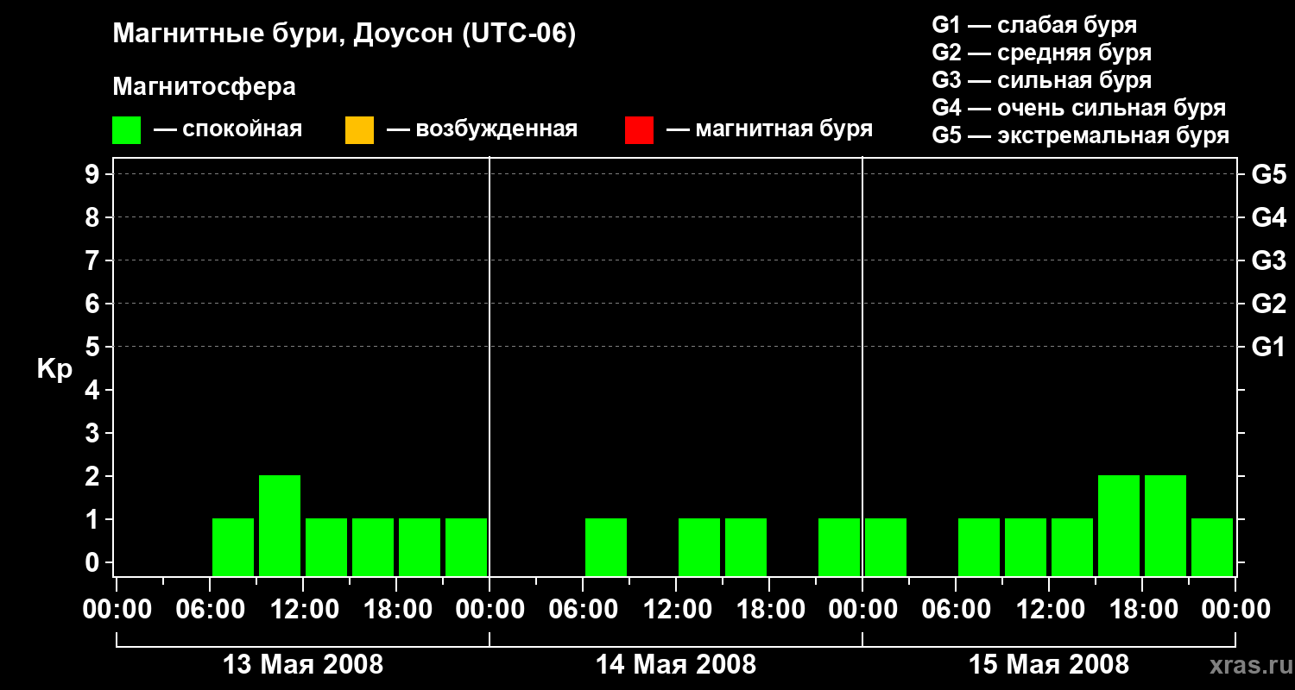The width and height of the screenshot is (1295, 690).
Task: Click the right-axis label 'G1'
Action: (1268, 347)
